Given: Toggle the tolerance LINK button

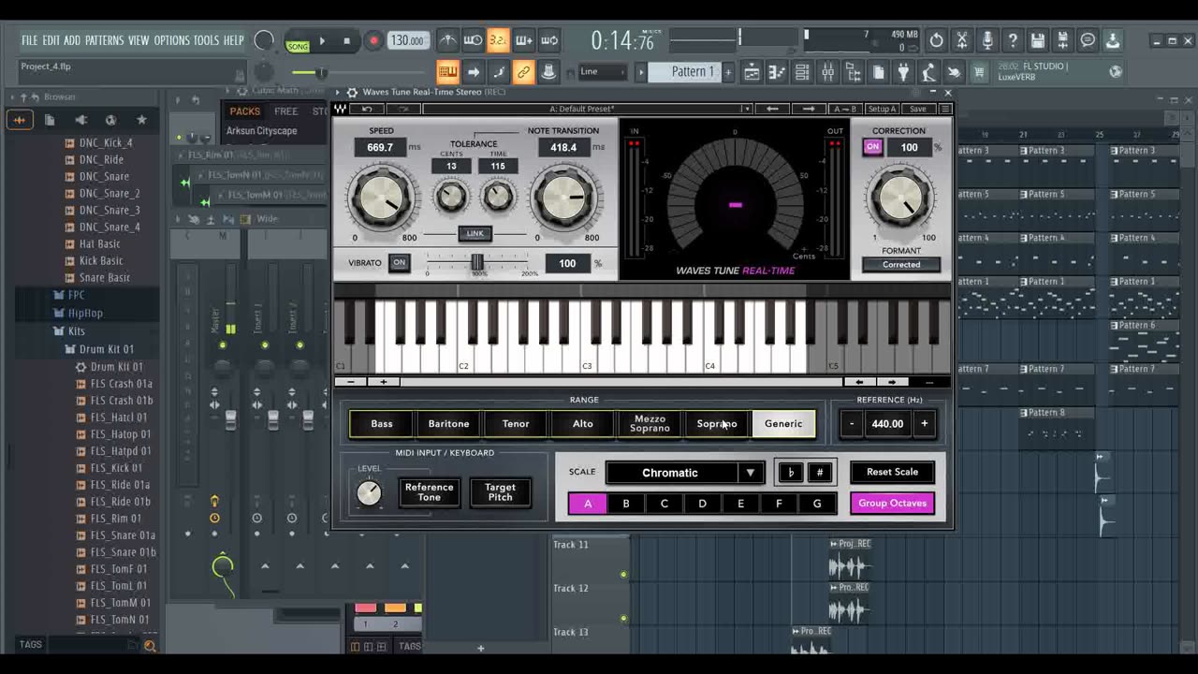Looking at the screenshot, I should point(475,233).
